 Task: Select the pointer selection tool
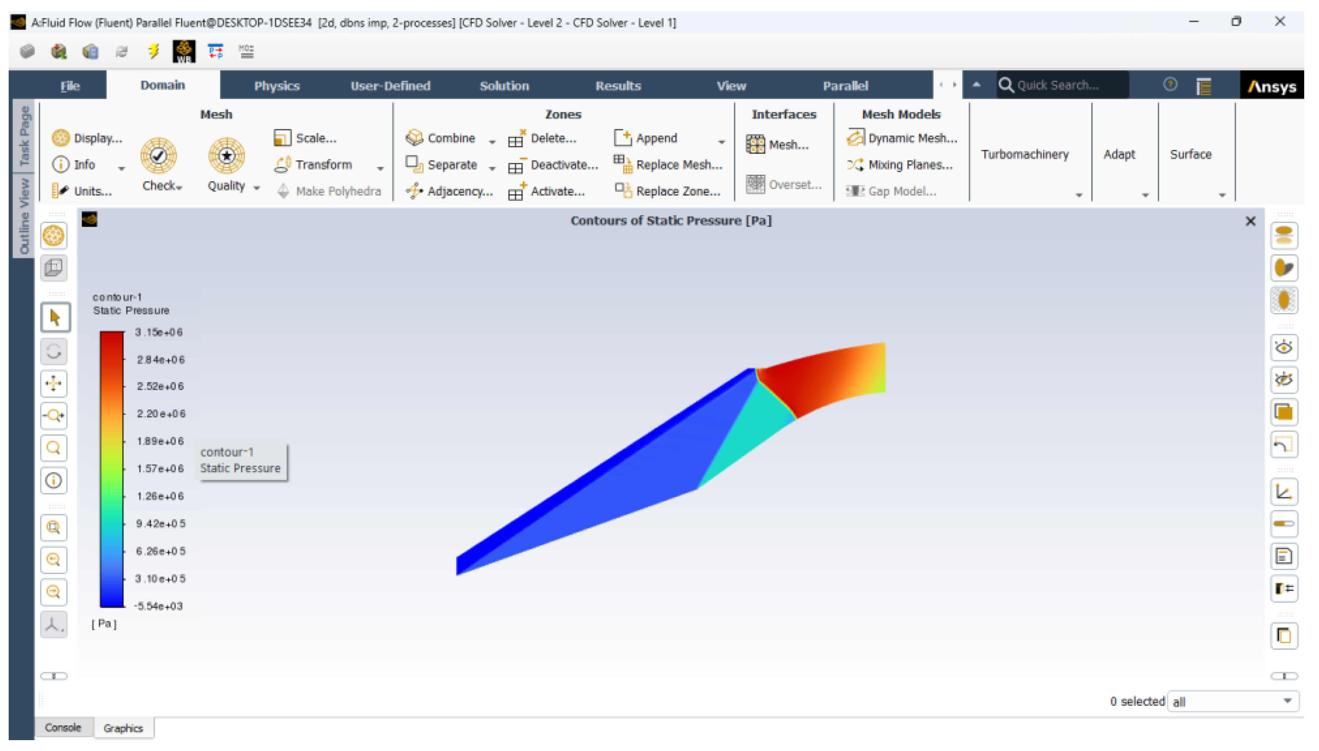[x=54, y=317]
